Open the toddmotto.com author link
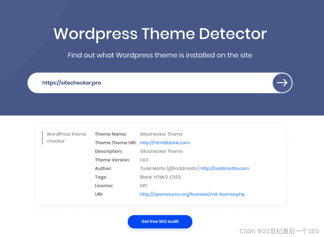This screenshot has width=324, height=237. pyautogui.click(x=225, y=168)
